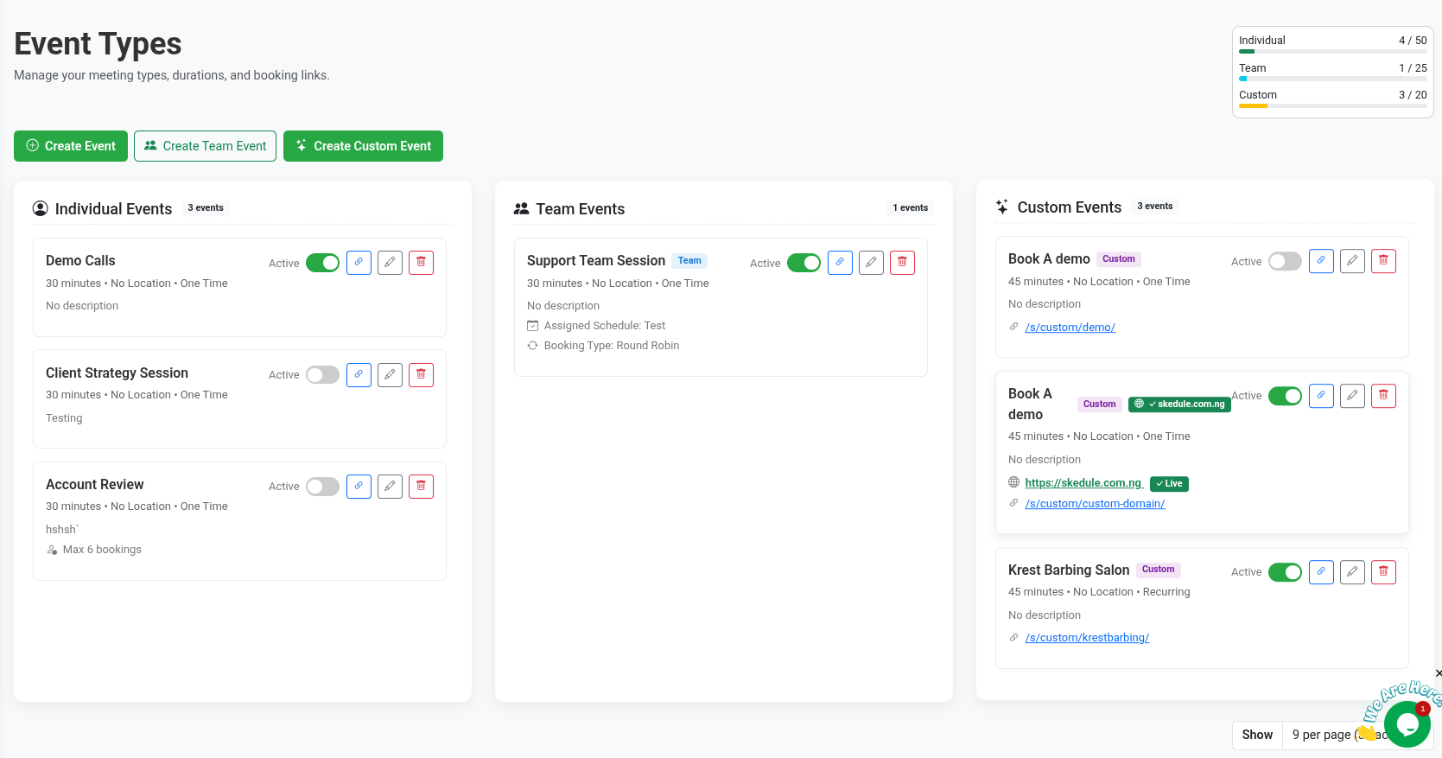Edit the Krest Barbing Salon event

(1352, 572)
